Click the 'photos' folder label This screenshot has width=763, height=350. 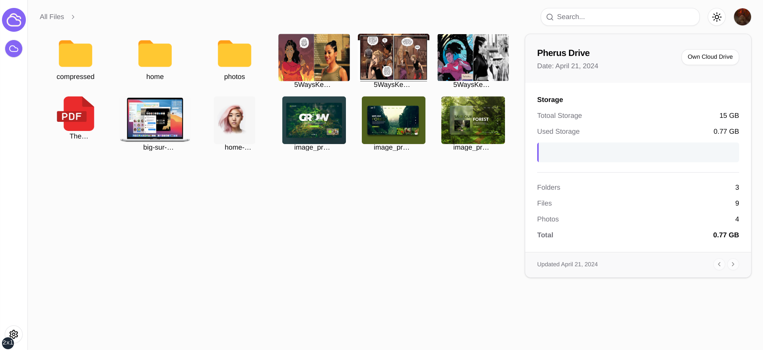point(235,77)
